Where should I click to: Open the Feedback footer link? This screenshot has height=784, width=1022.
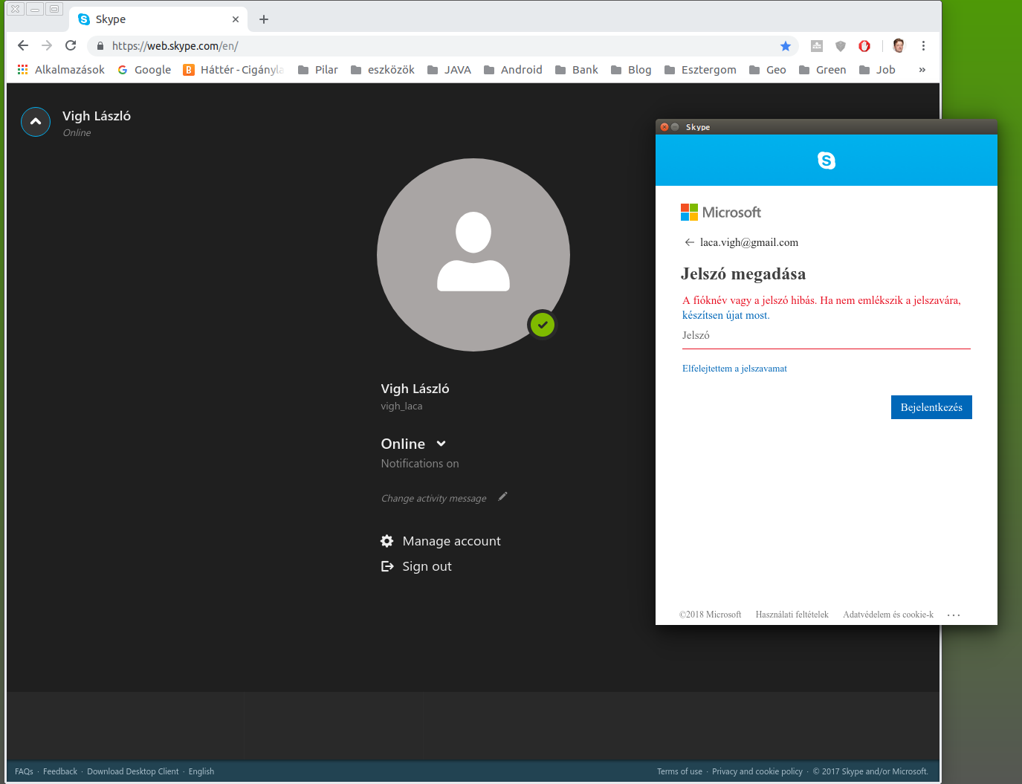60,771
